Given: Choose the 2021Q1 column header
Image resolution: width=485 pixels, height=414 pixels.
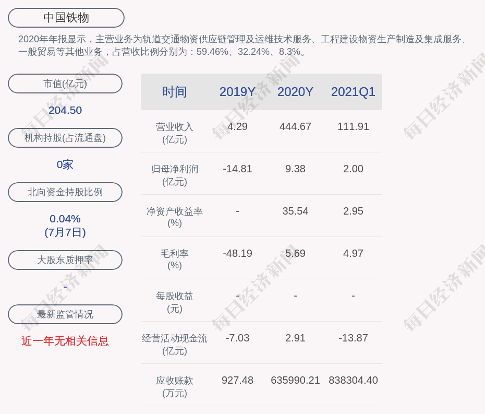Looking at the screenshot, I should [353, 92].
